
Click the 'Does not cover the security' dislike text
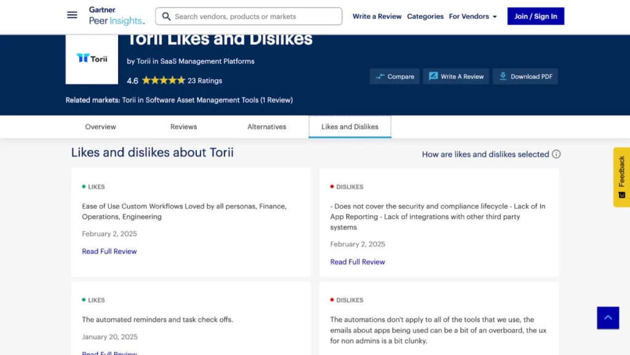[x=438, y=217]
